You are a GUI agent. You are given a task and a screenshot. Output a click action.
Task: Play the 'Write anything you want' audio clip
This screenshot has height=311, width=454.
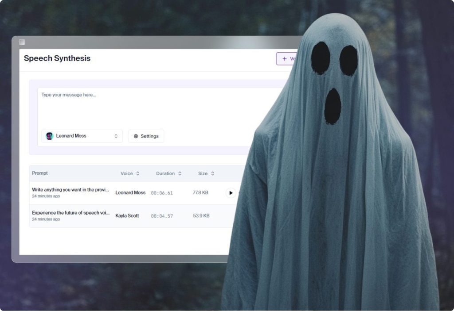point(231,193)
